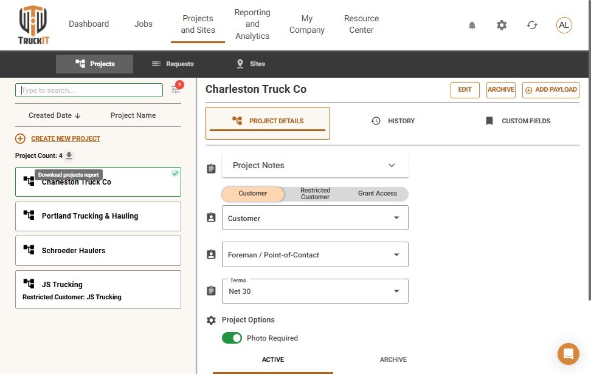
Task: Open the Foreman / Point-of-Contact dropdown
Action: [315, 255]
